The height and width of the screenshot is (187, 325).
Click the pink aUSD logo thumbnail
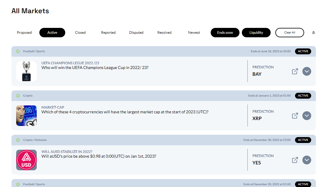[26, 160]
